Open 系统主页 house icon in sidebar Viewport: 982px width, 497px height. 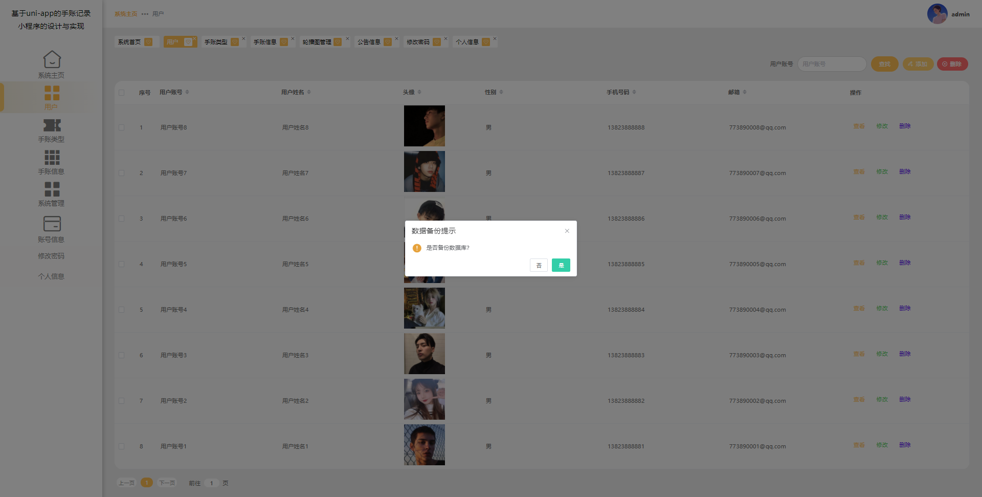point(52,60)
